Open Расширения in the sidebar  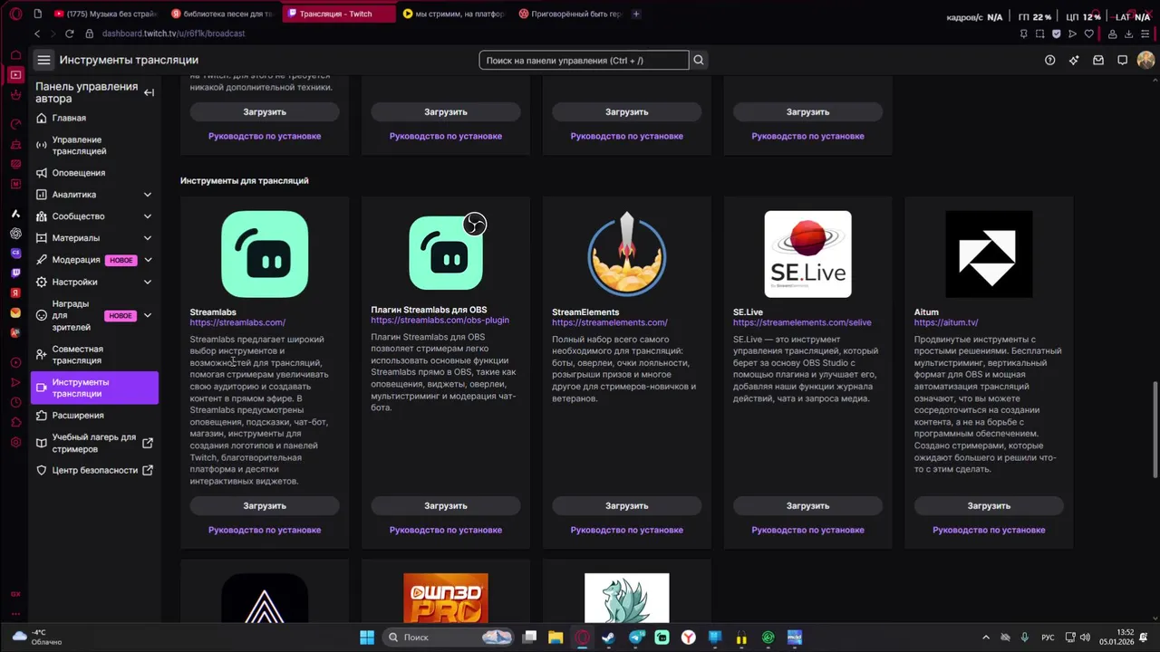[x=94, y=416]
